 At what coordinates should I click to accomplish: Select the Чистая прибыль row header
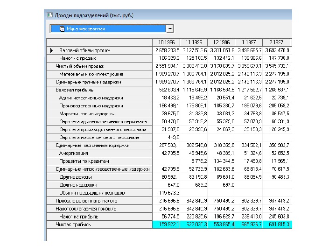click(x=99, y=224)
